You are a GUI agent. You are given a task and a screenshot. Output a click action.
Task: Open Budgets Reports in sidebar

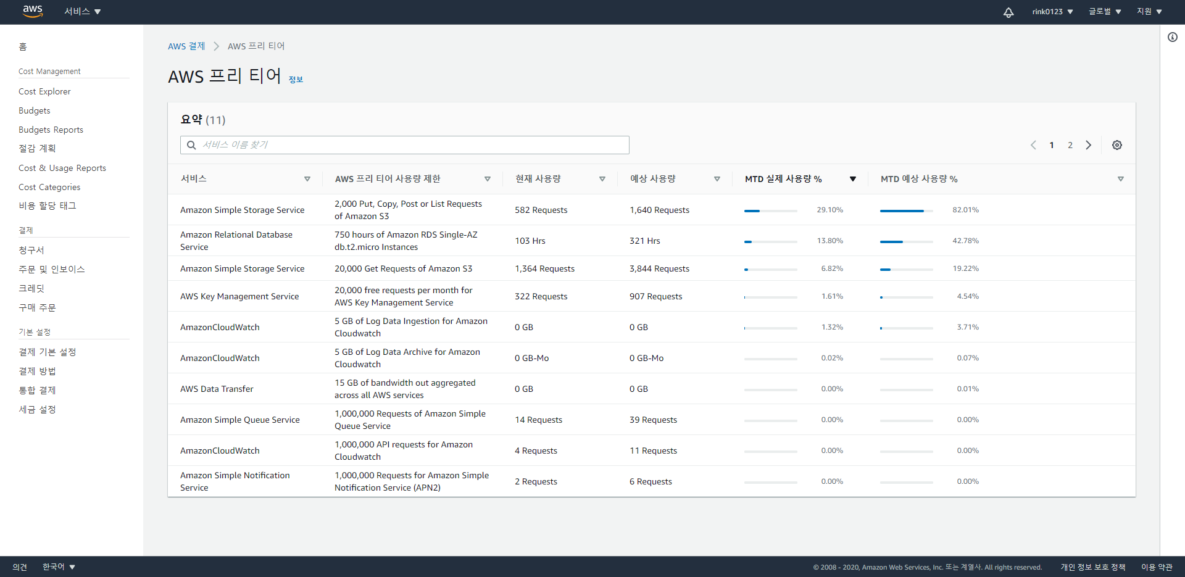51,130
